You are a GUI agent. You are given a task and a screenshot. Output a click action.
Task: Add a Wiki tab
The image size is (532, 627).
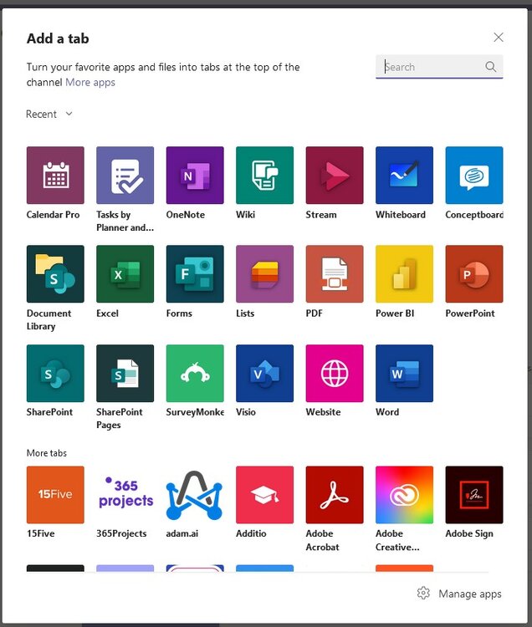(264, 176)
